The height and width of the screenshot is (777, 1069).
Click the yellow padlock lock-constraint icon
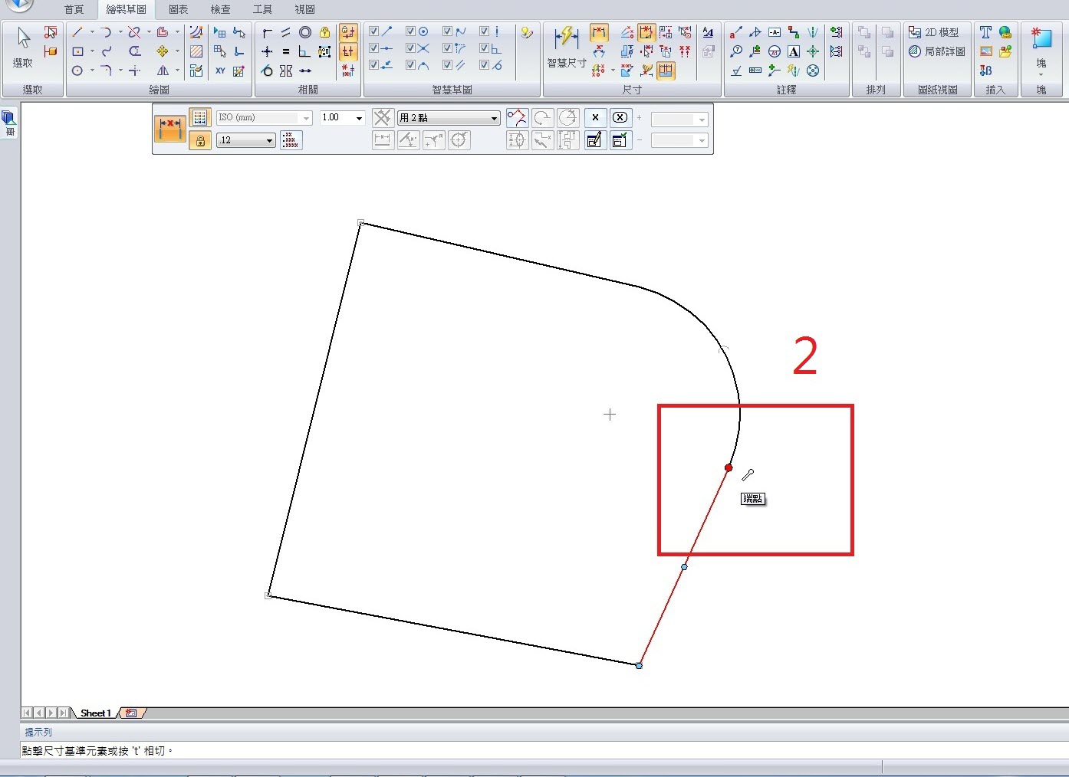point(325,32)
